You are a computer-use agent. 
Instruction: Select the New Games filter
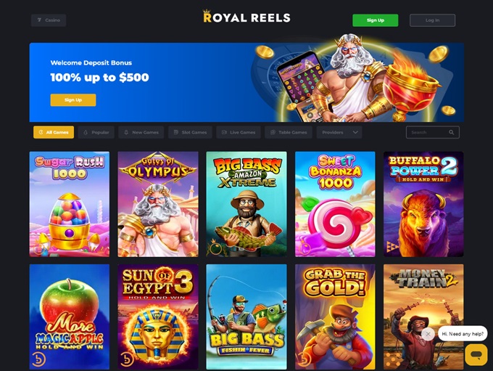pos(141,132)
